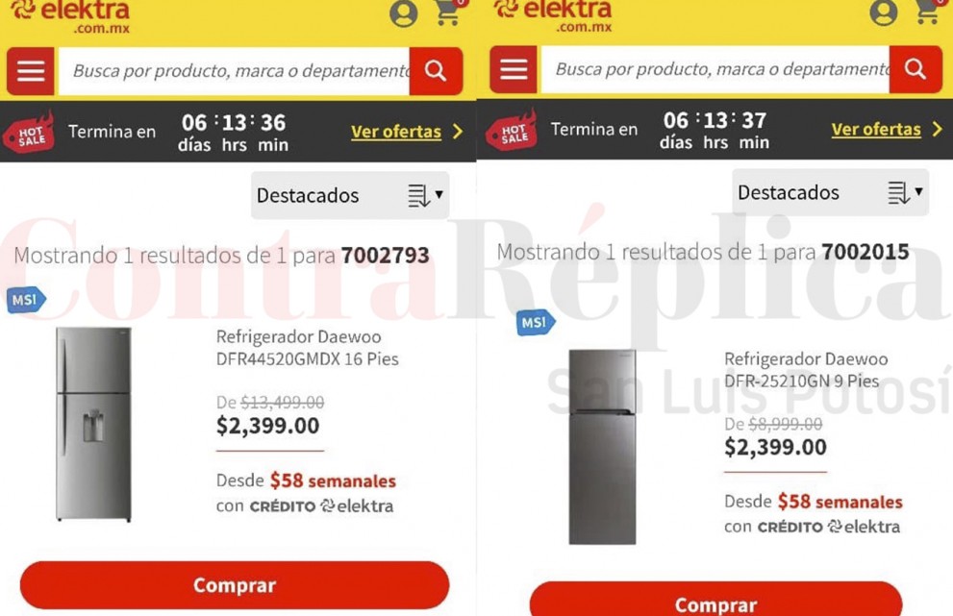Open user account icon in right header
Screen dimensions: 953x616
point(883,12)
